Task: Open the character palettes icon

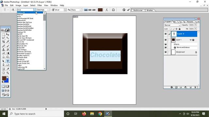Action: coord(113,10)
